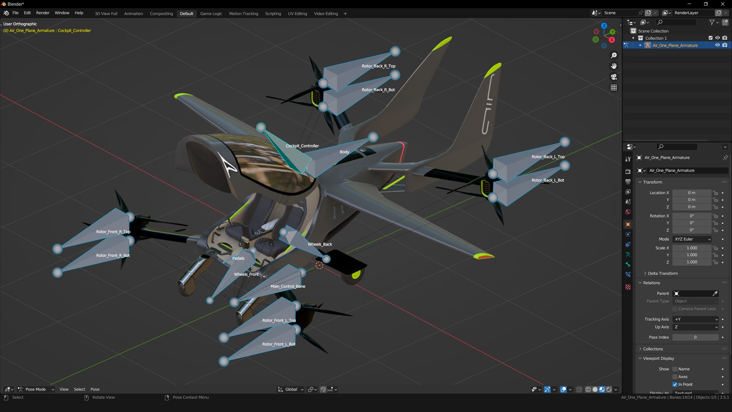Open the Armature data properties tab

tap(628, 254)
